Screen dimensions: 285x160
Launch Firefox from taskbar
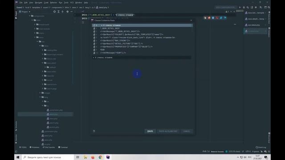point(93,157)
